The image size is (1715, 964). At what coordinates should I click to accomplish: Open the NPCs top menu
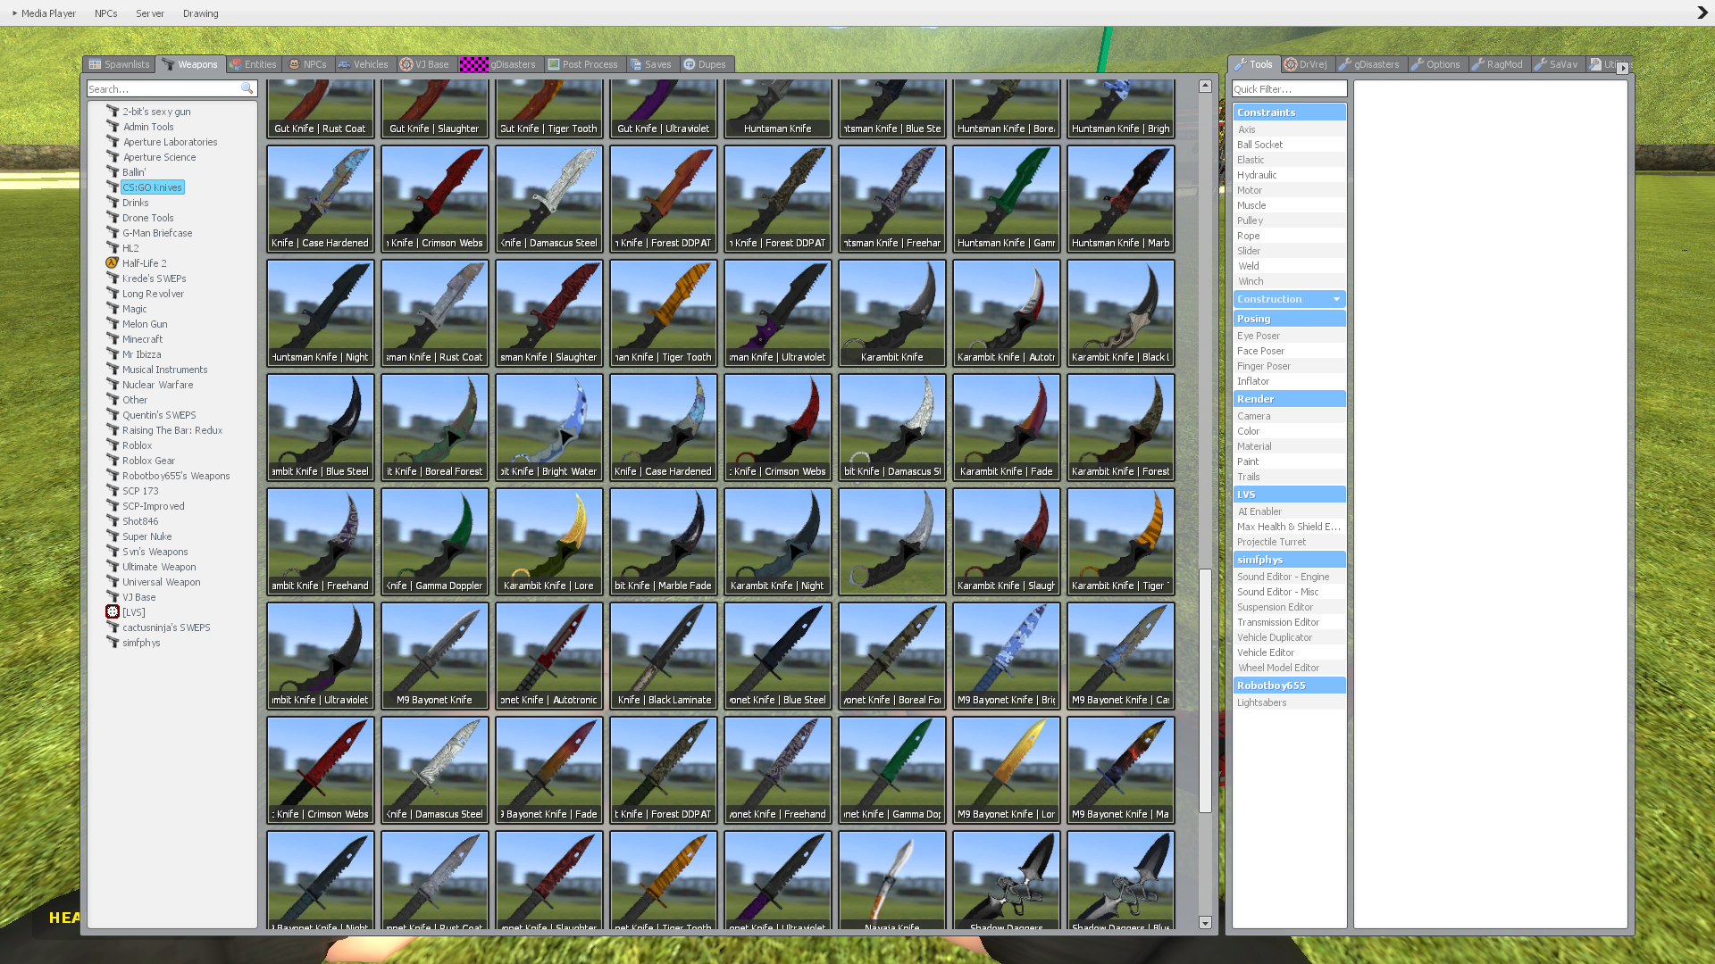[105, 13]
